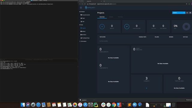192x108 pixels.
Task: Open Google Chrome from the Dock
Action: [x=114, y=105]
